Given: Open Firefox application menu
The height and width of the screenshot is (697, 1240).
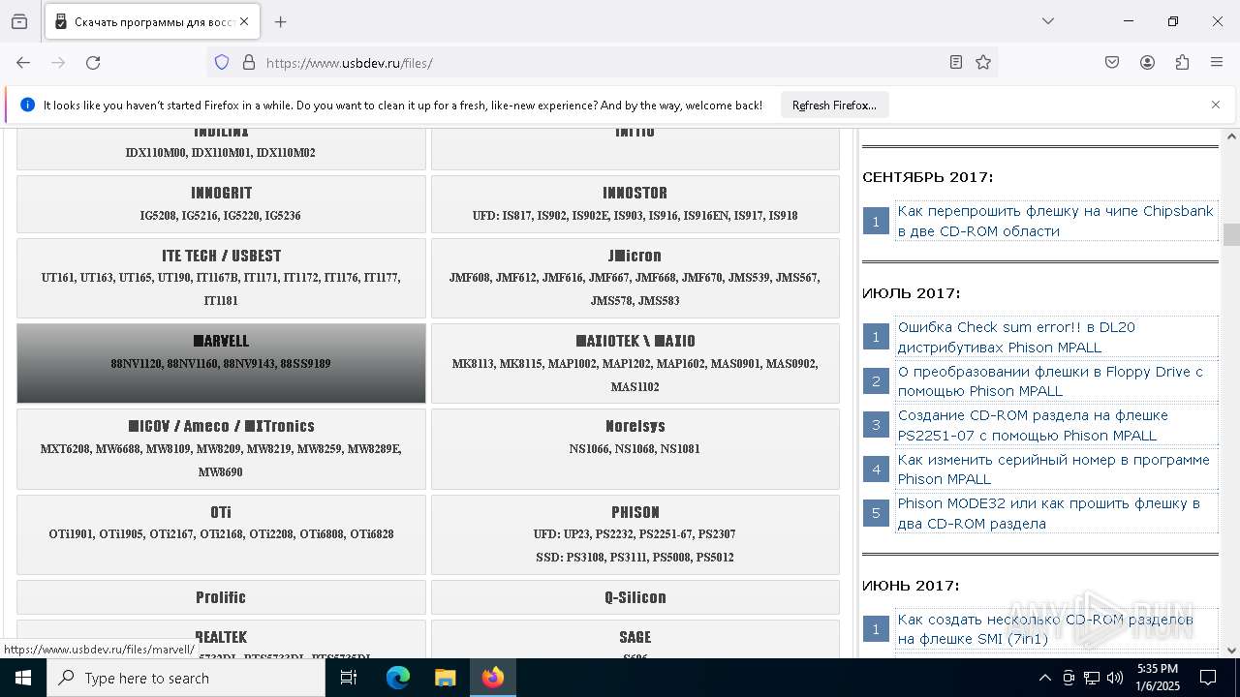Looking at the screenshot, I should coord(1217,62).
